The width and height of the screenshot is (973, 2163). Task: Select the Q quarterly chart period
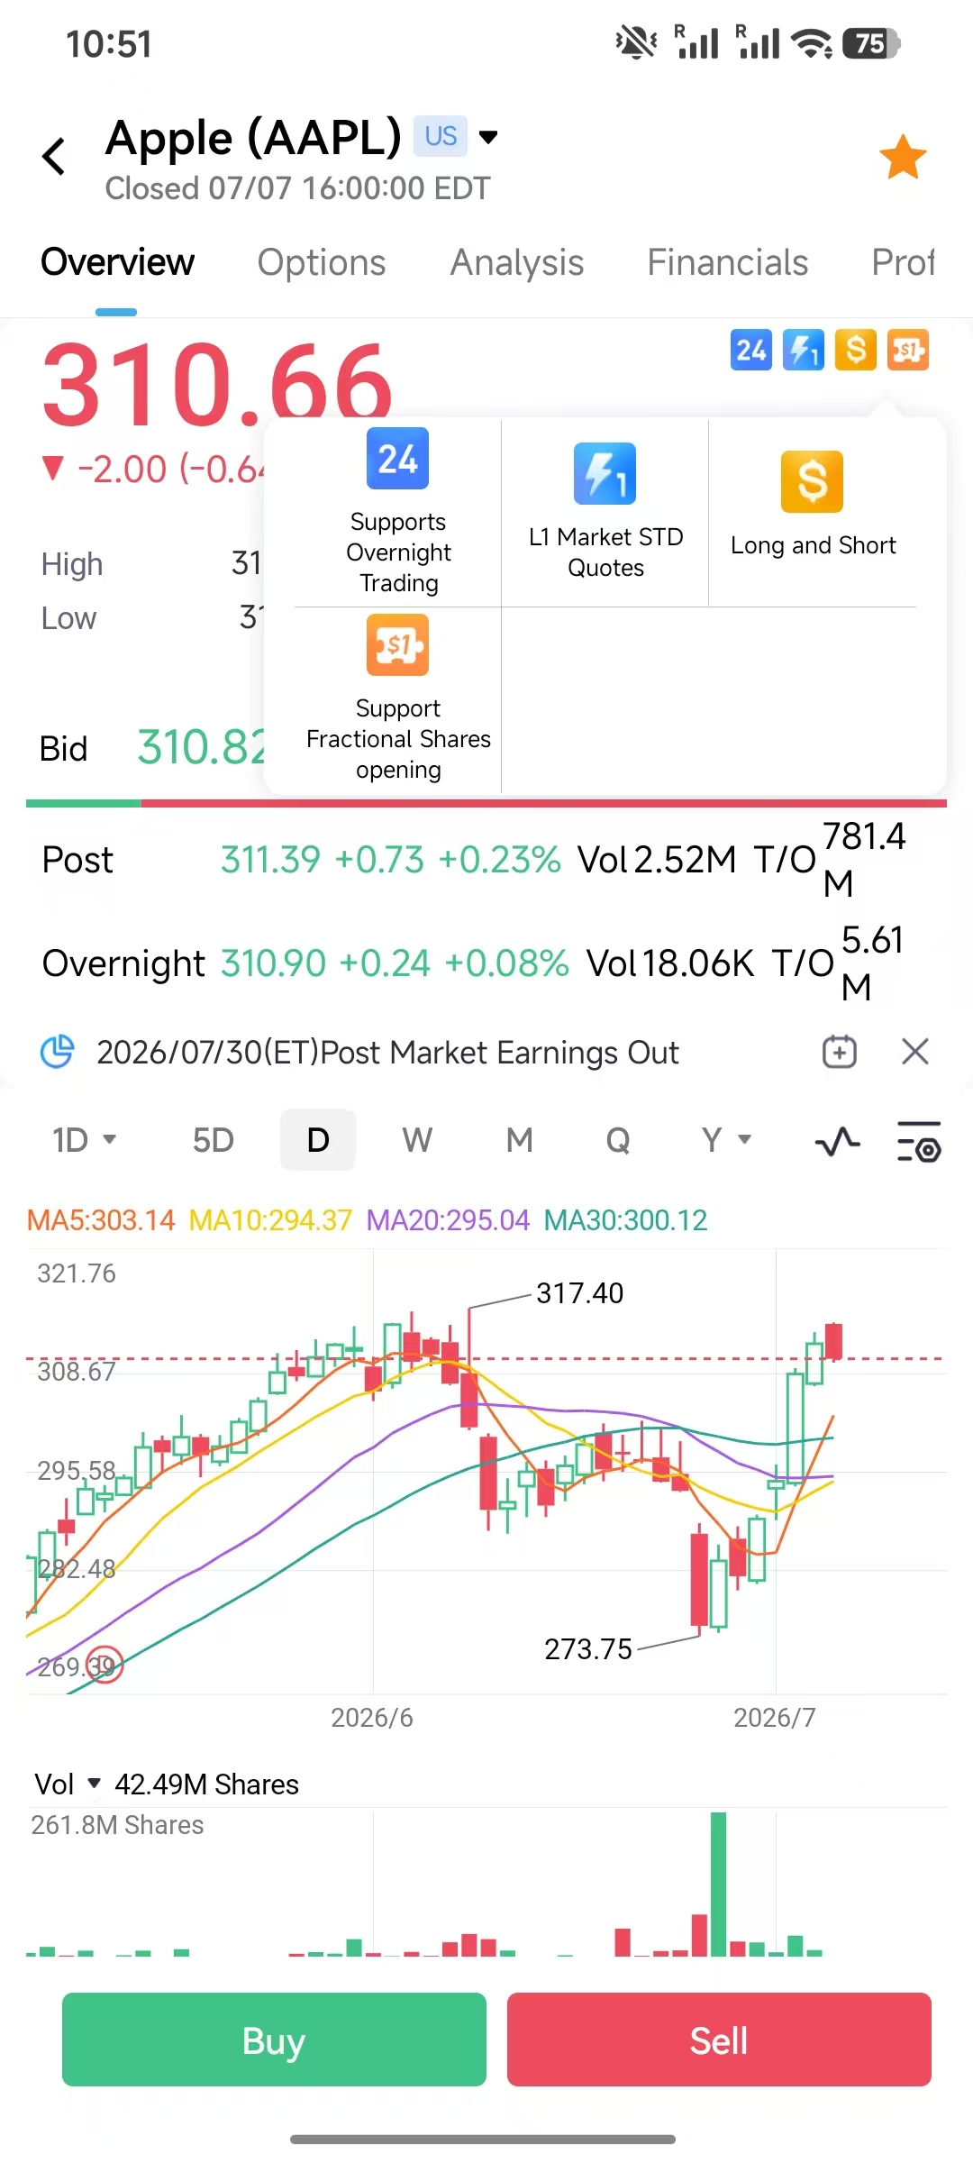click(618, 1140)
